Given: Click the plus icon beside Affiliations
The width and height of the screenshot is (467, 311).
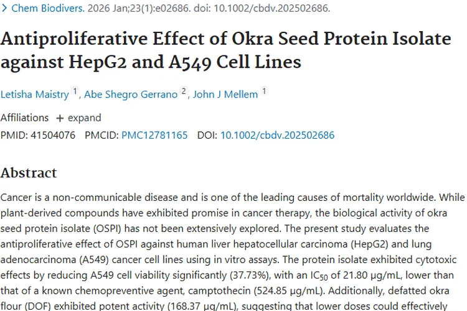Looking at the screenshot, I should coord(60,118).
